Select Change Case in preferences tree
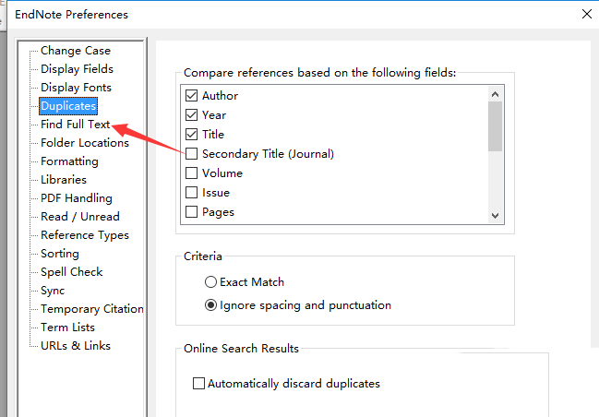This screenshot has width=599, height=417. pyautogui.click(x=75, y=51)
